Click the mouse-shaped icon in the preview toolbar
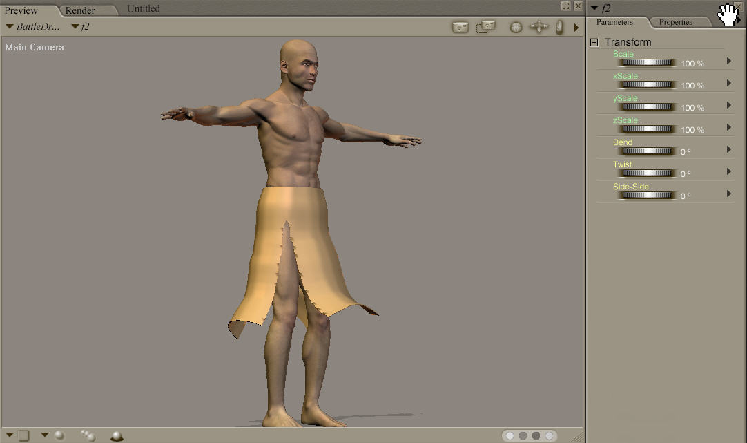Screen dimensions: 747x443 tap(560, 27)
